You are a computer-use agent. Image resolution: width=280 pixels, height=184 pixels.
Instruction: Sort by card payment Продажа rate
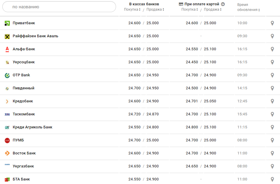pyautogui.click(x=213, y=9)
